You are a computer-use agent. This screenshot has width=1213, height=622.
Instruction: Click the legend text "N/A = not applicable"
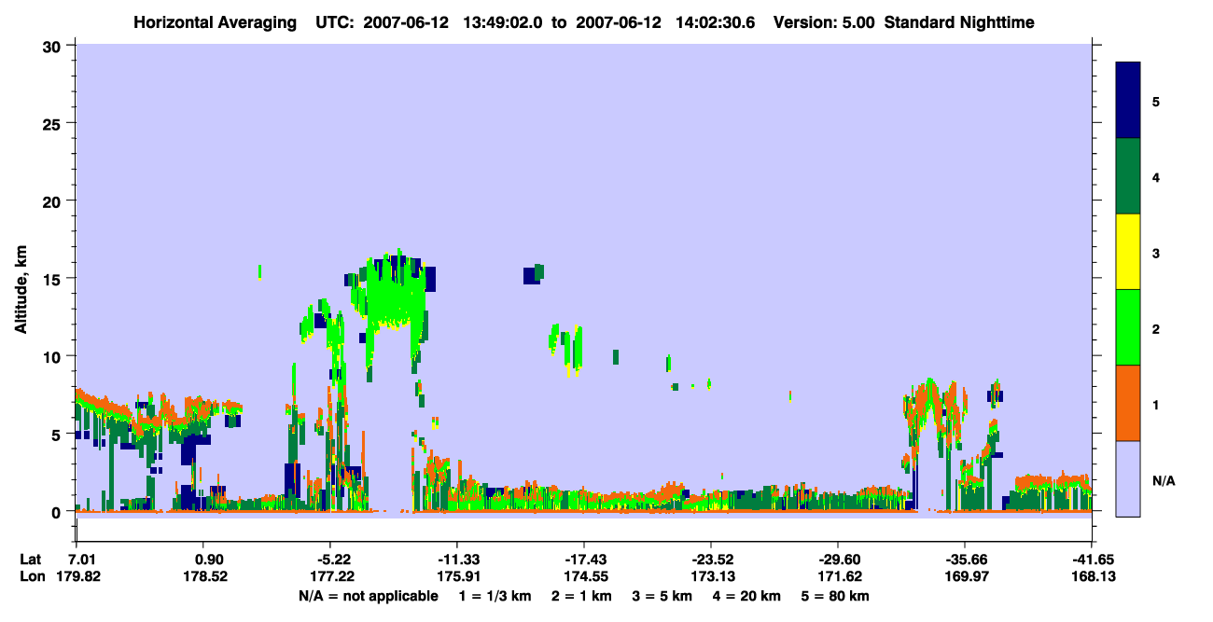[369, 596]
